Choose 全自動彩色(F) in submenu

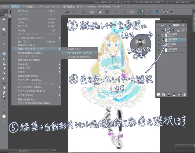coord(80,49)
